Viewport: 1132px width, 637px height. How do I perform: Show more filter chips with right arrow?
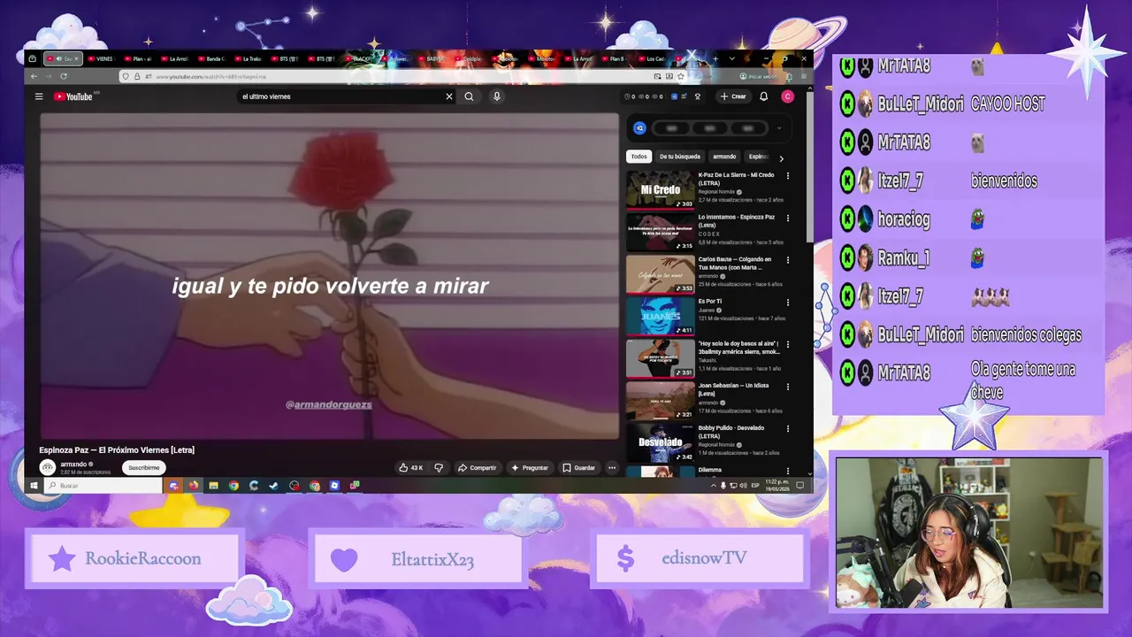(x=781, y=157)
